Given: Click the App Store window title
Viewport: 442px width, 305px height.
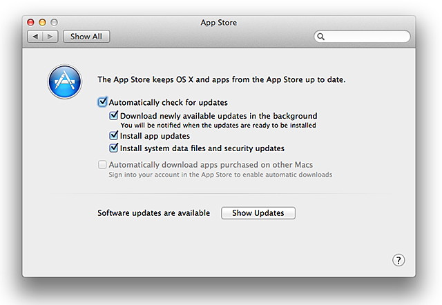Looking at the screenshot, I should (x=219, y=23).
